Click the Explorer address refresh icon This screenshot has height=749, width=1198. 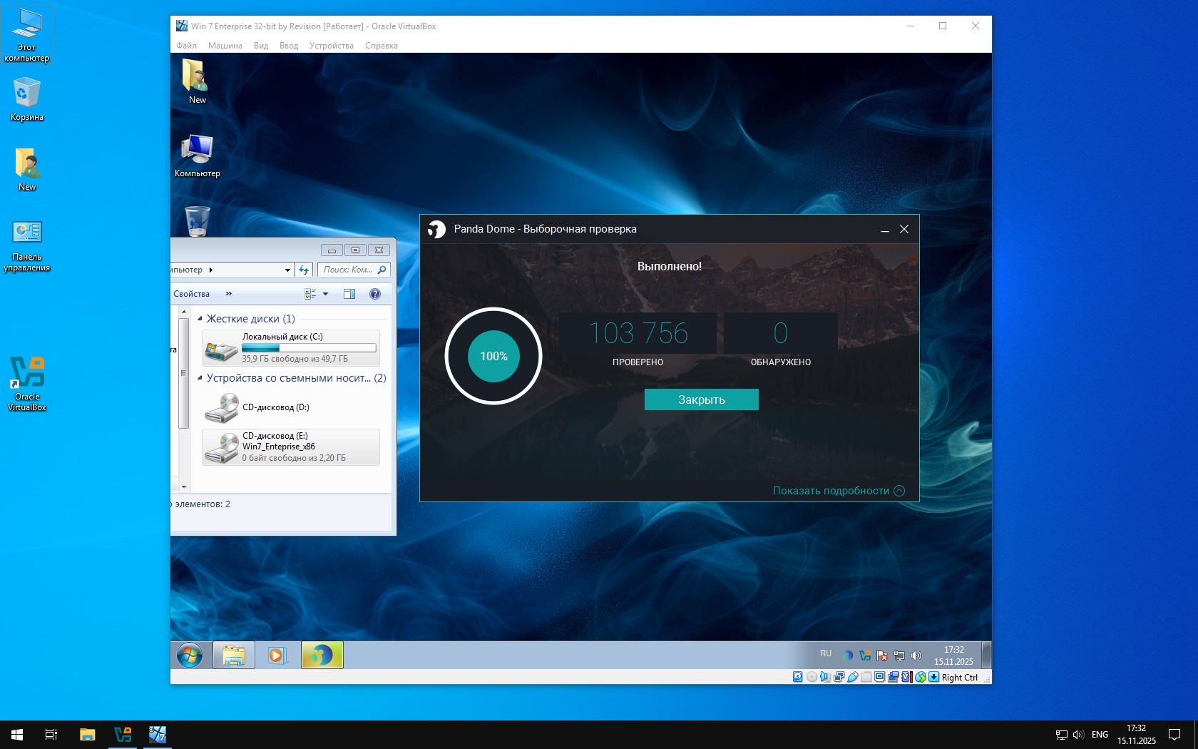tap(304, 270)
